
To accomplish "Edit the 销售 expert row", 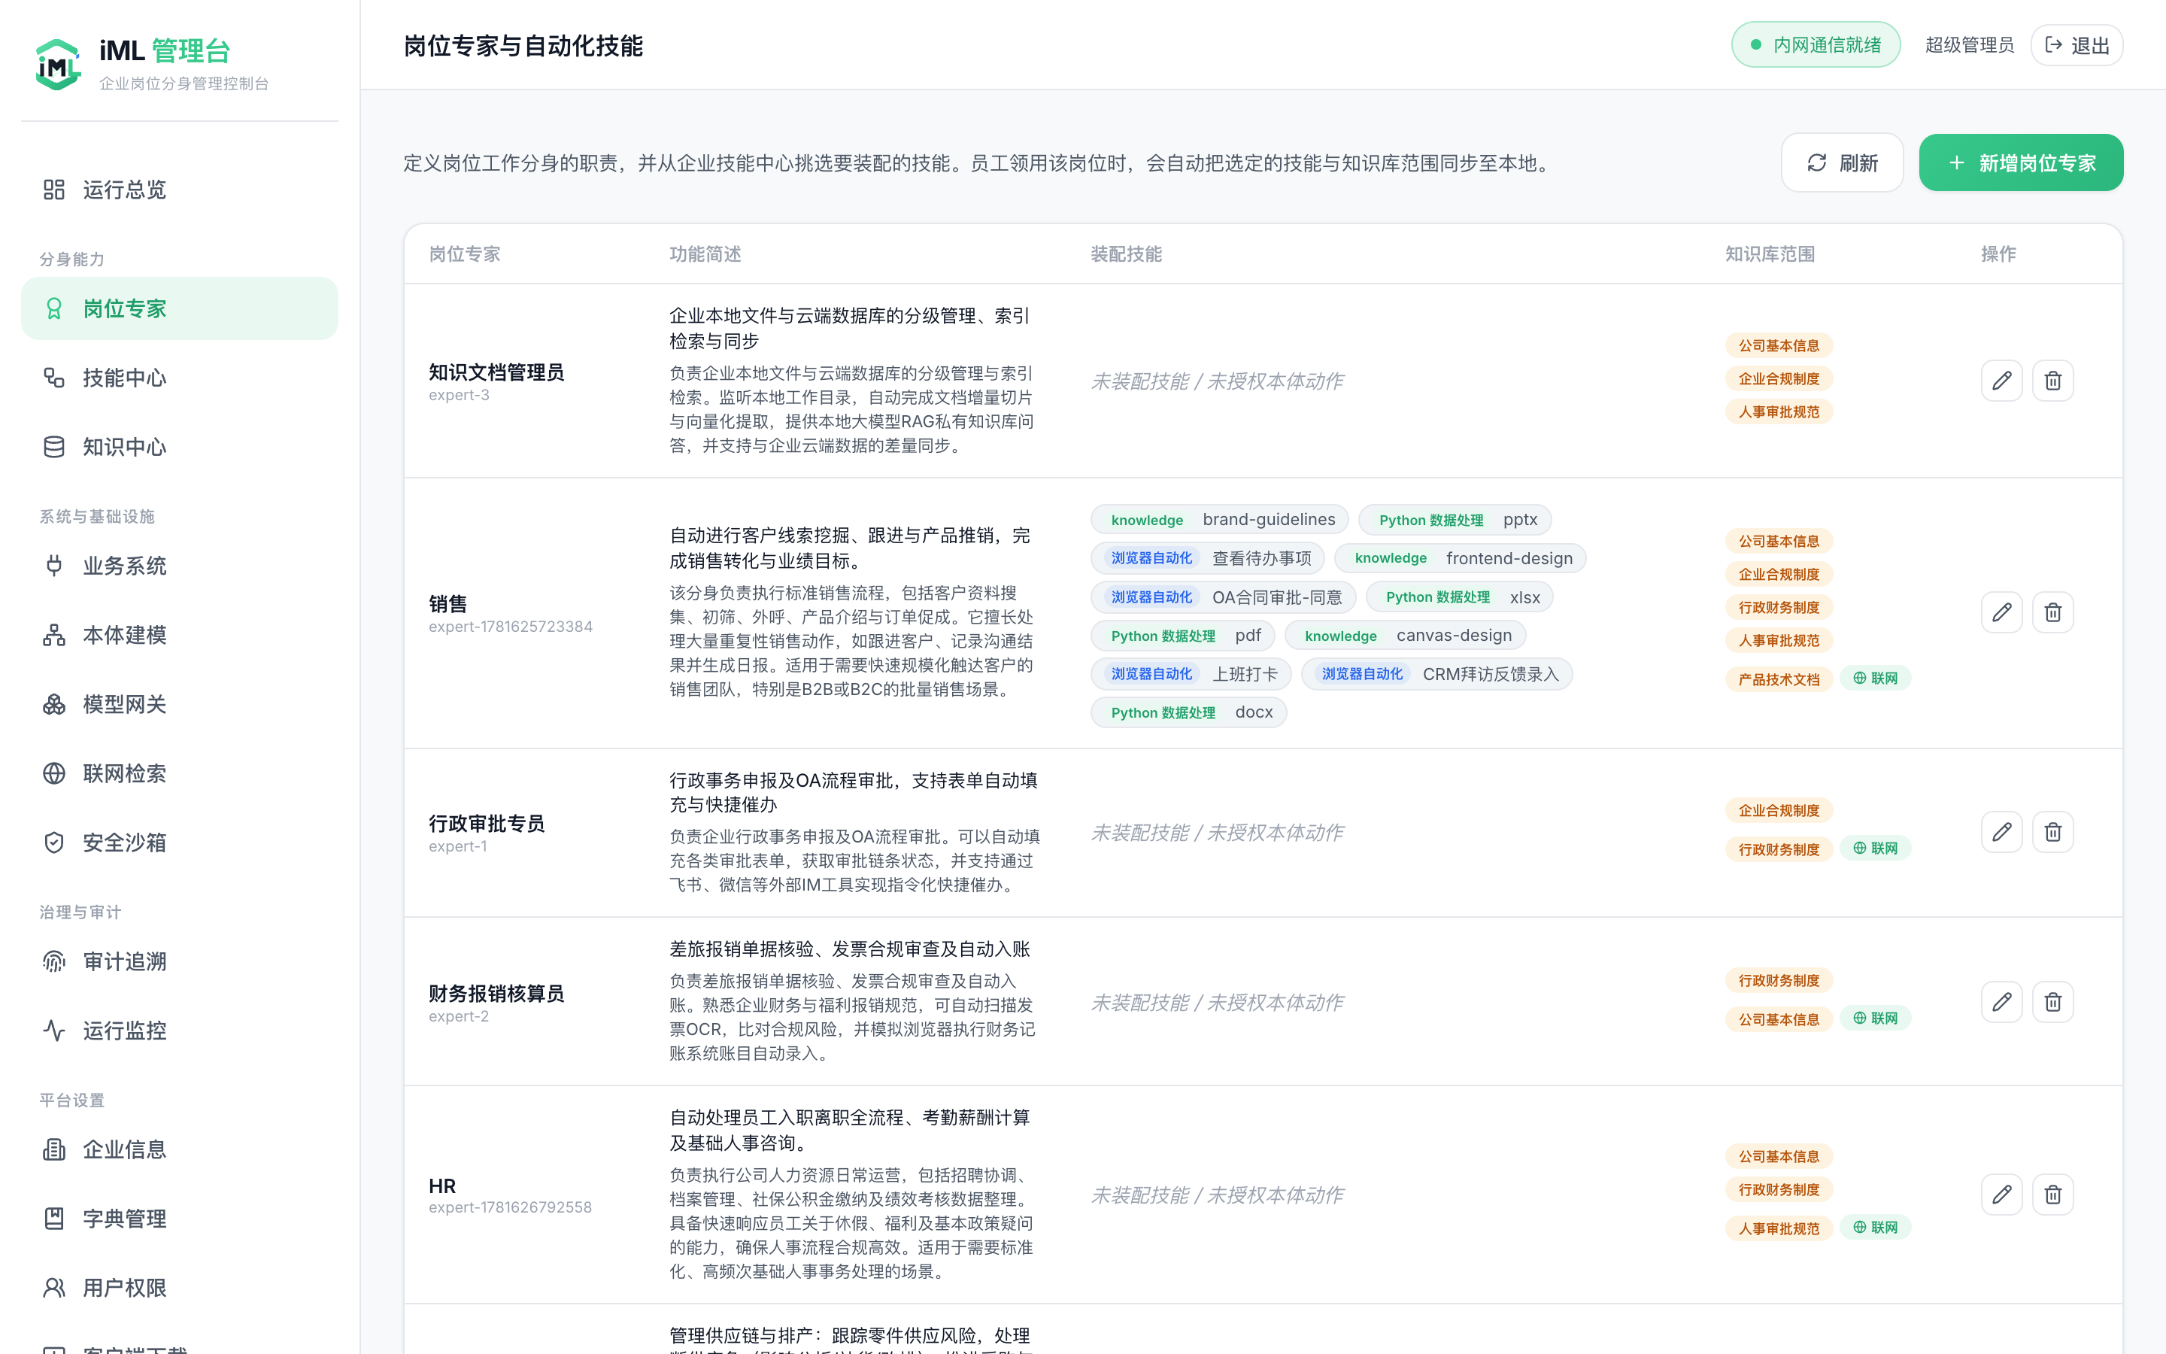I will 2001,612.
